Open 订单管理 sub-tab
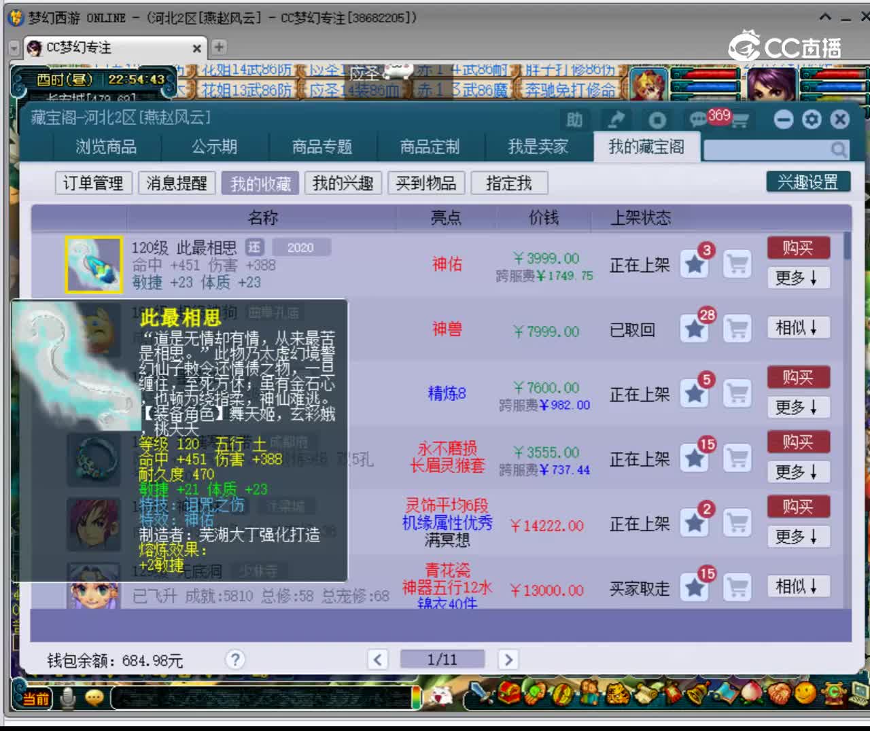 tap(93, 183)
